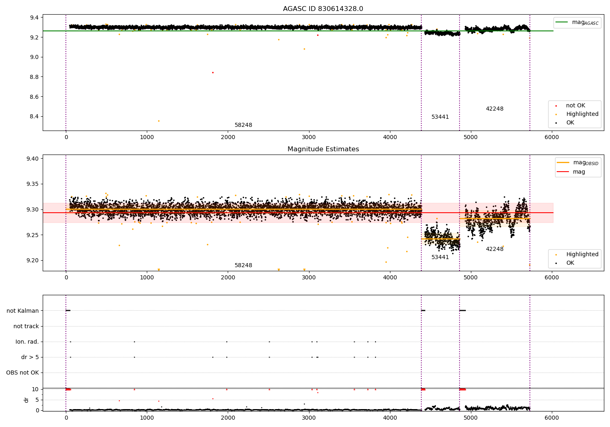This screenshot has width=610, height=427.
Task: Select the 'mag OBSID' legend label
Action: (x=586, y=163)
